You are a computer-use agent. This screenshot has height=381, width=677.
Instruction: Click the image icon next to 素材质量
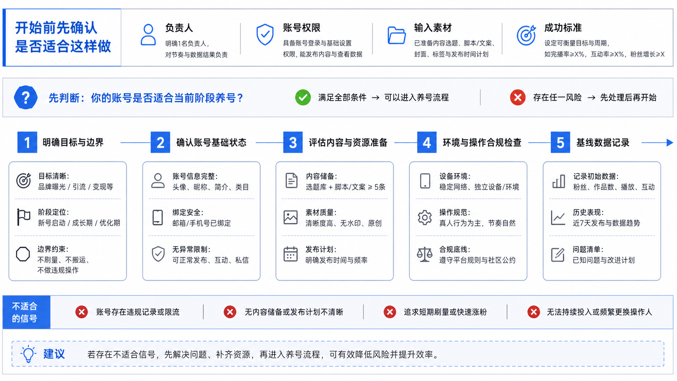point(291,217)
